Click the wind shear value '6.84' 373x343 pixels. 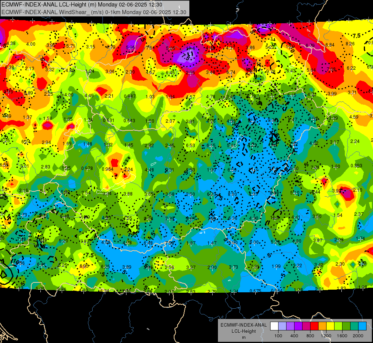coord(330,45)
